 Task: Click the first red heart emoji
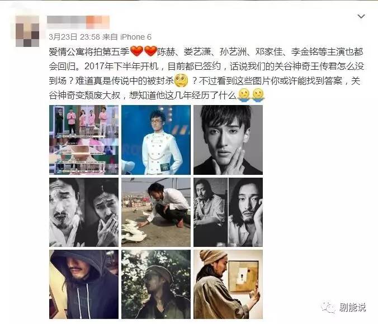136,51
